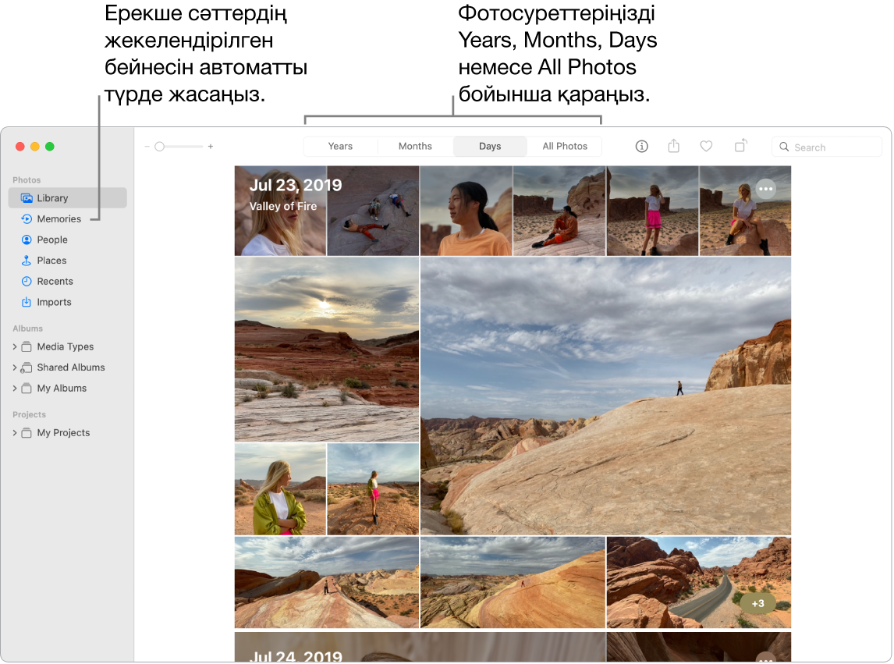Rotate photo using the rotate toolbar icon
The height and width of the screenshot is (664, 894).
(x=740, y=146)
